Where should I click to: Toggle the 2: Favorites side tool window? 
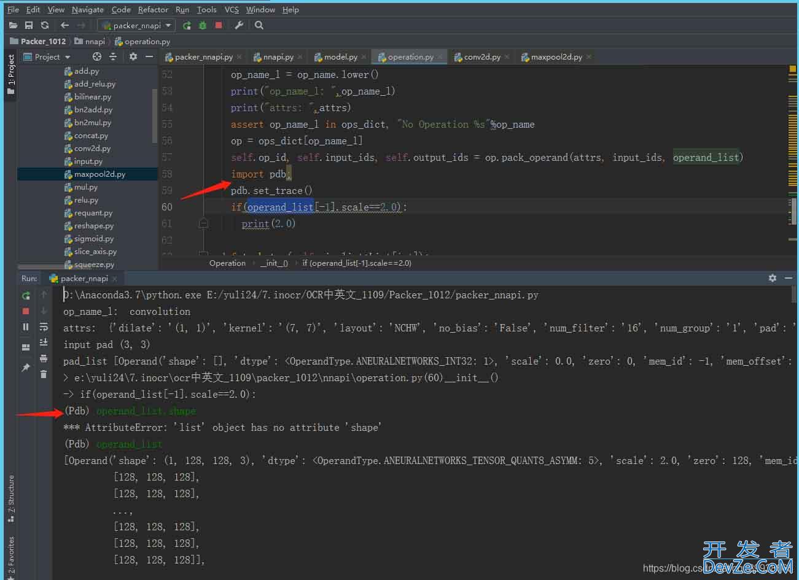pos(10,557)
